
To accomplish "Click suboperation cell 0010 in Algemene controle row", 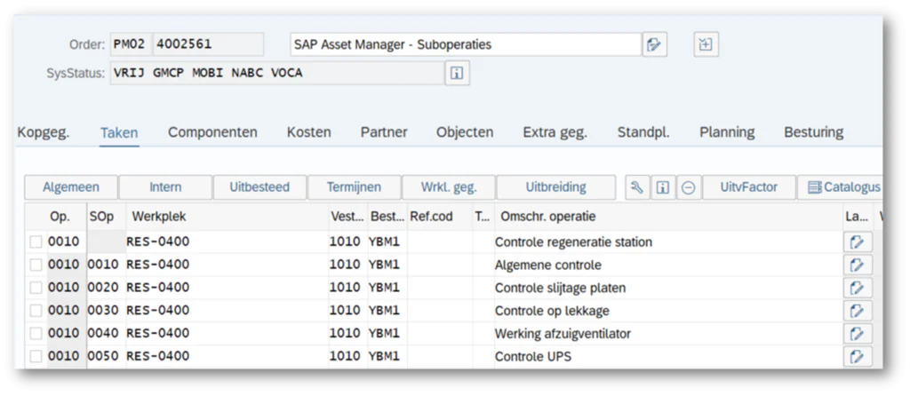I will click(107, 265).
